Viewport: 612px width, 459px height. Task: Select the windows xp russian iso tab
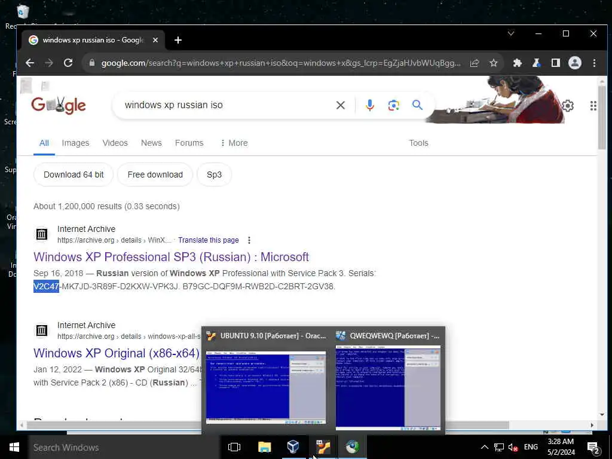pos(93,40)
